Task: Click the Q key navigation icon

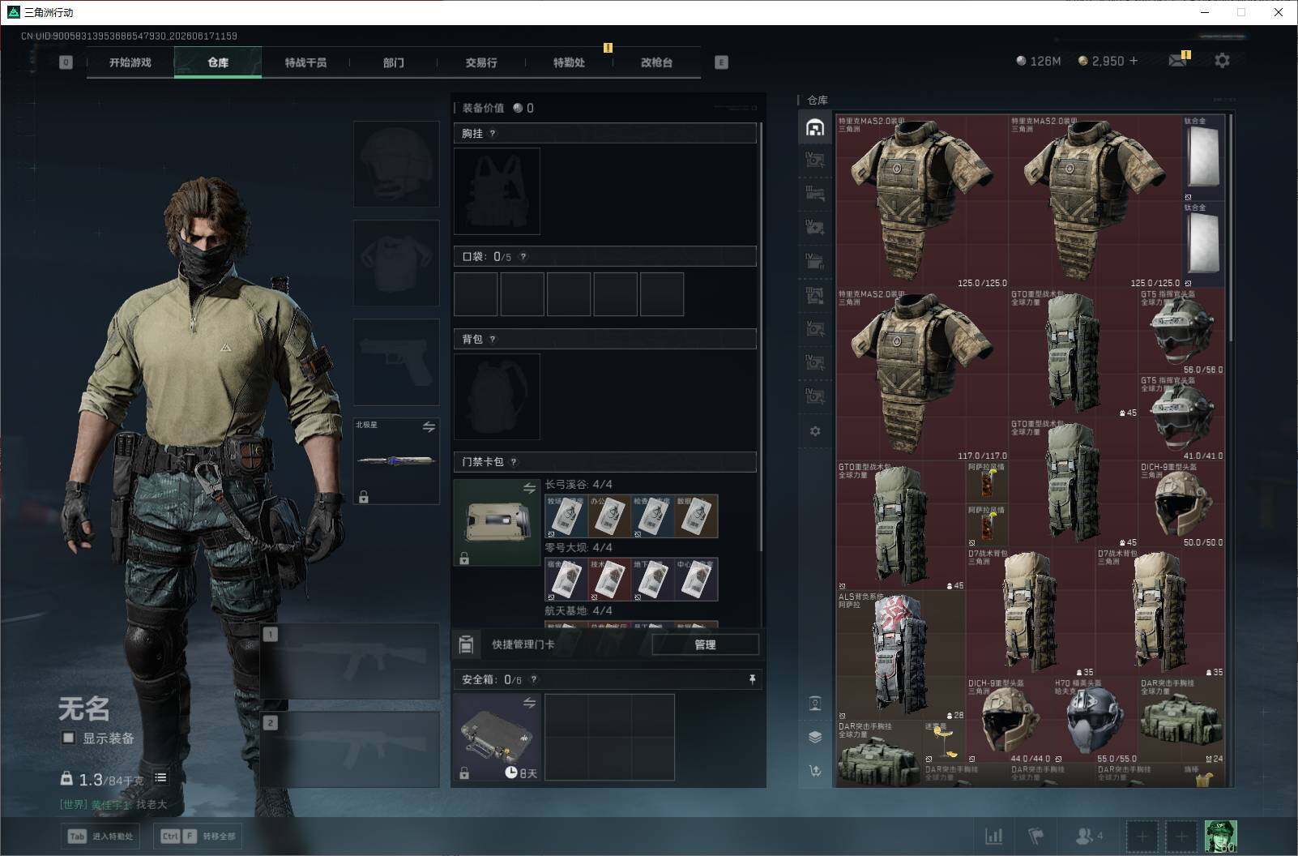Action: point(66,62)
